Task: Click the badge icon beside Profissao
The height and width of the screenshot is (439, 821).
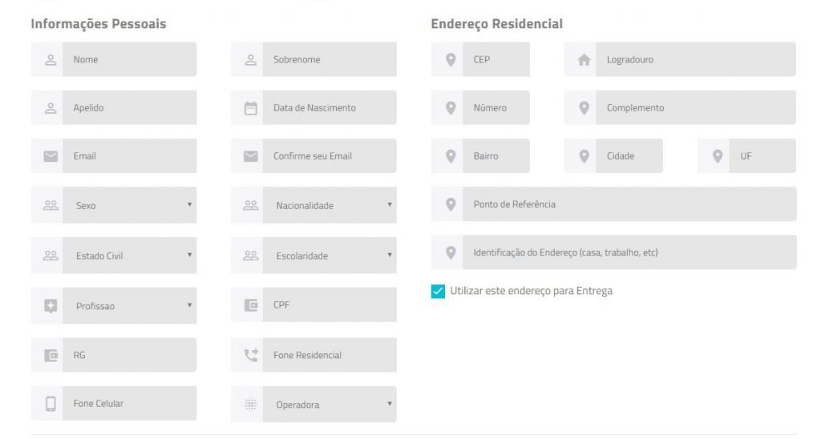Action: pyautogui.click(x=51, y=306)
